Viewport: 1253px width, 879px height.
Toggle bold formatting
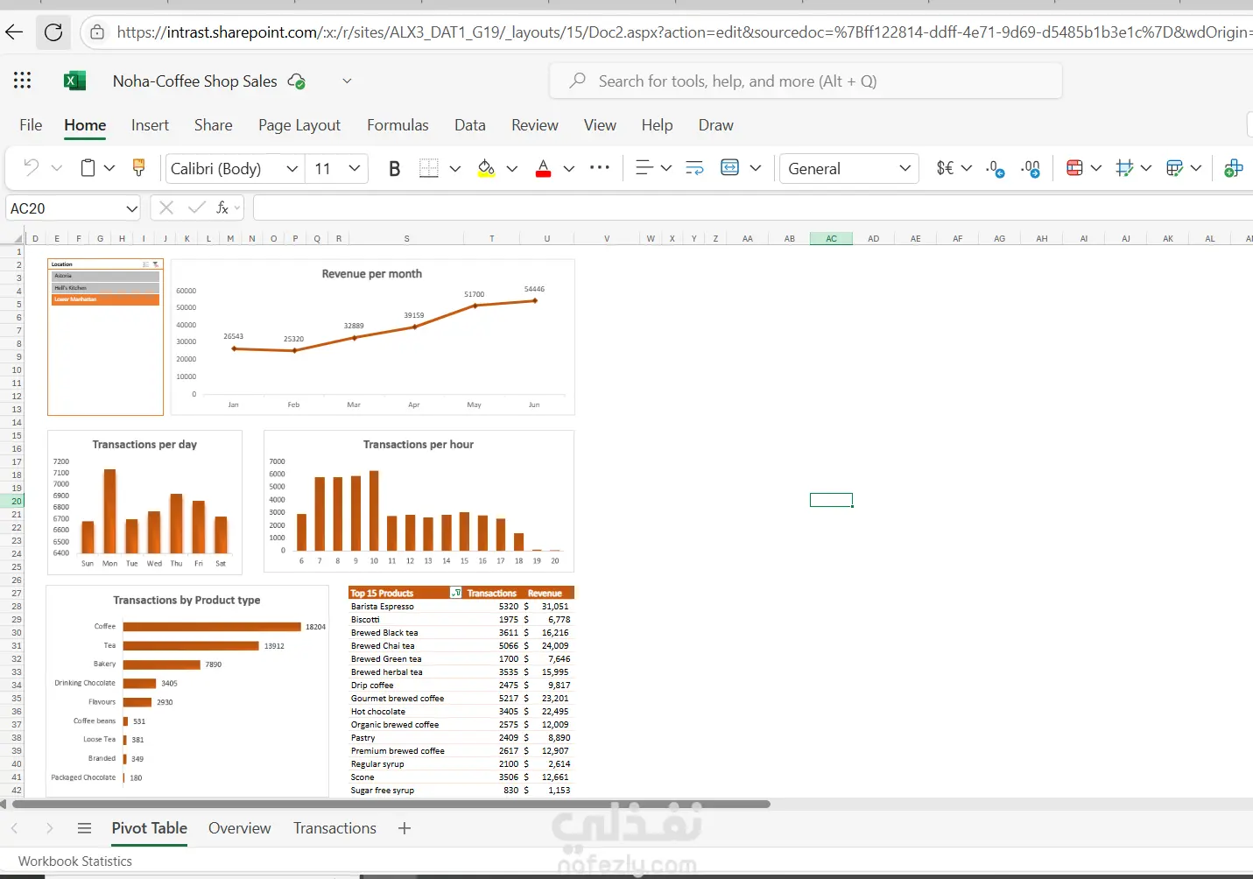(x=394, y=169)
